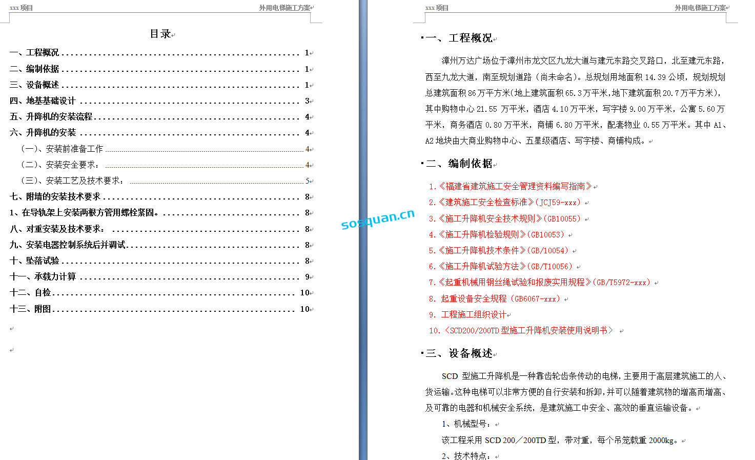Click the (一)、安装前准备工作 sub-entry
This screenshot has width=755, height=460.
(62, 149)
